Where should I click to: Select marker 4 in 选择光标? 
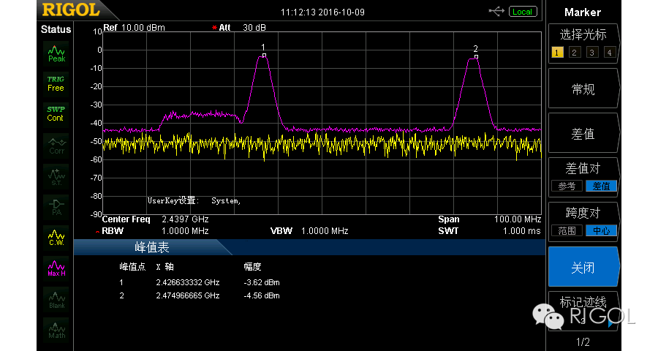(x=609, y=53)
